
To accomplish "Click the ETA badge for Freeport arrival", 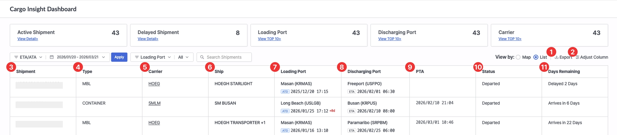I will pos(352,92).
